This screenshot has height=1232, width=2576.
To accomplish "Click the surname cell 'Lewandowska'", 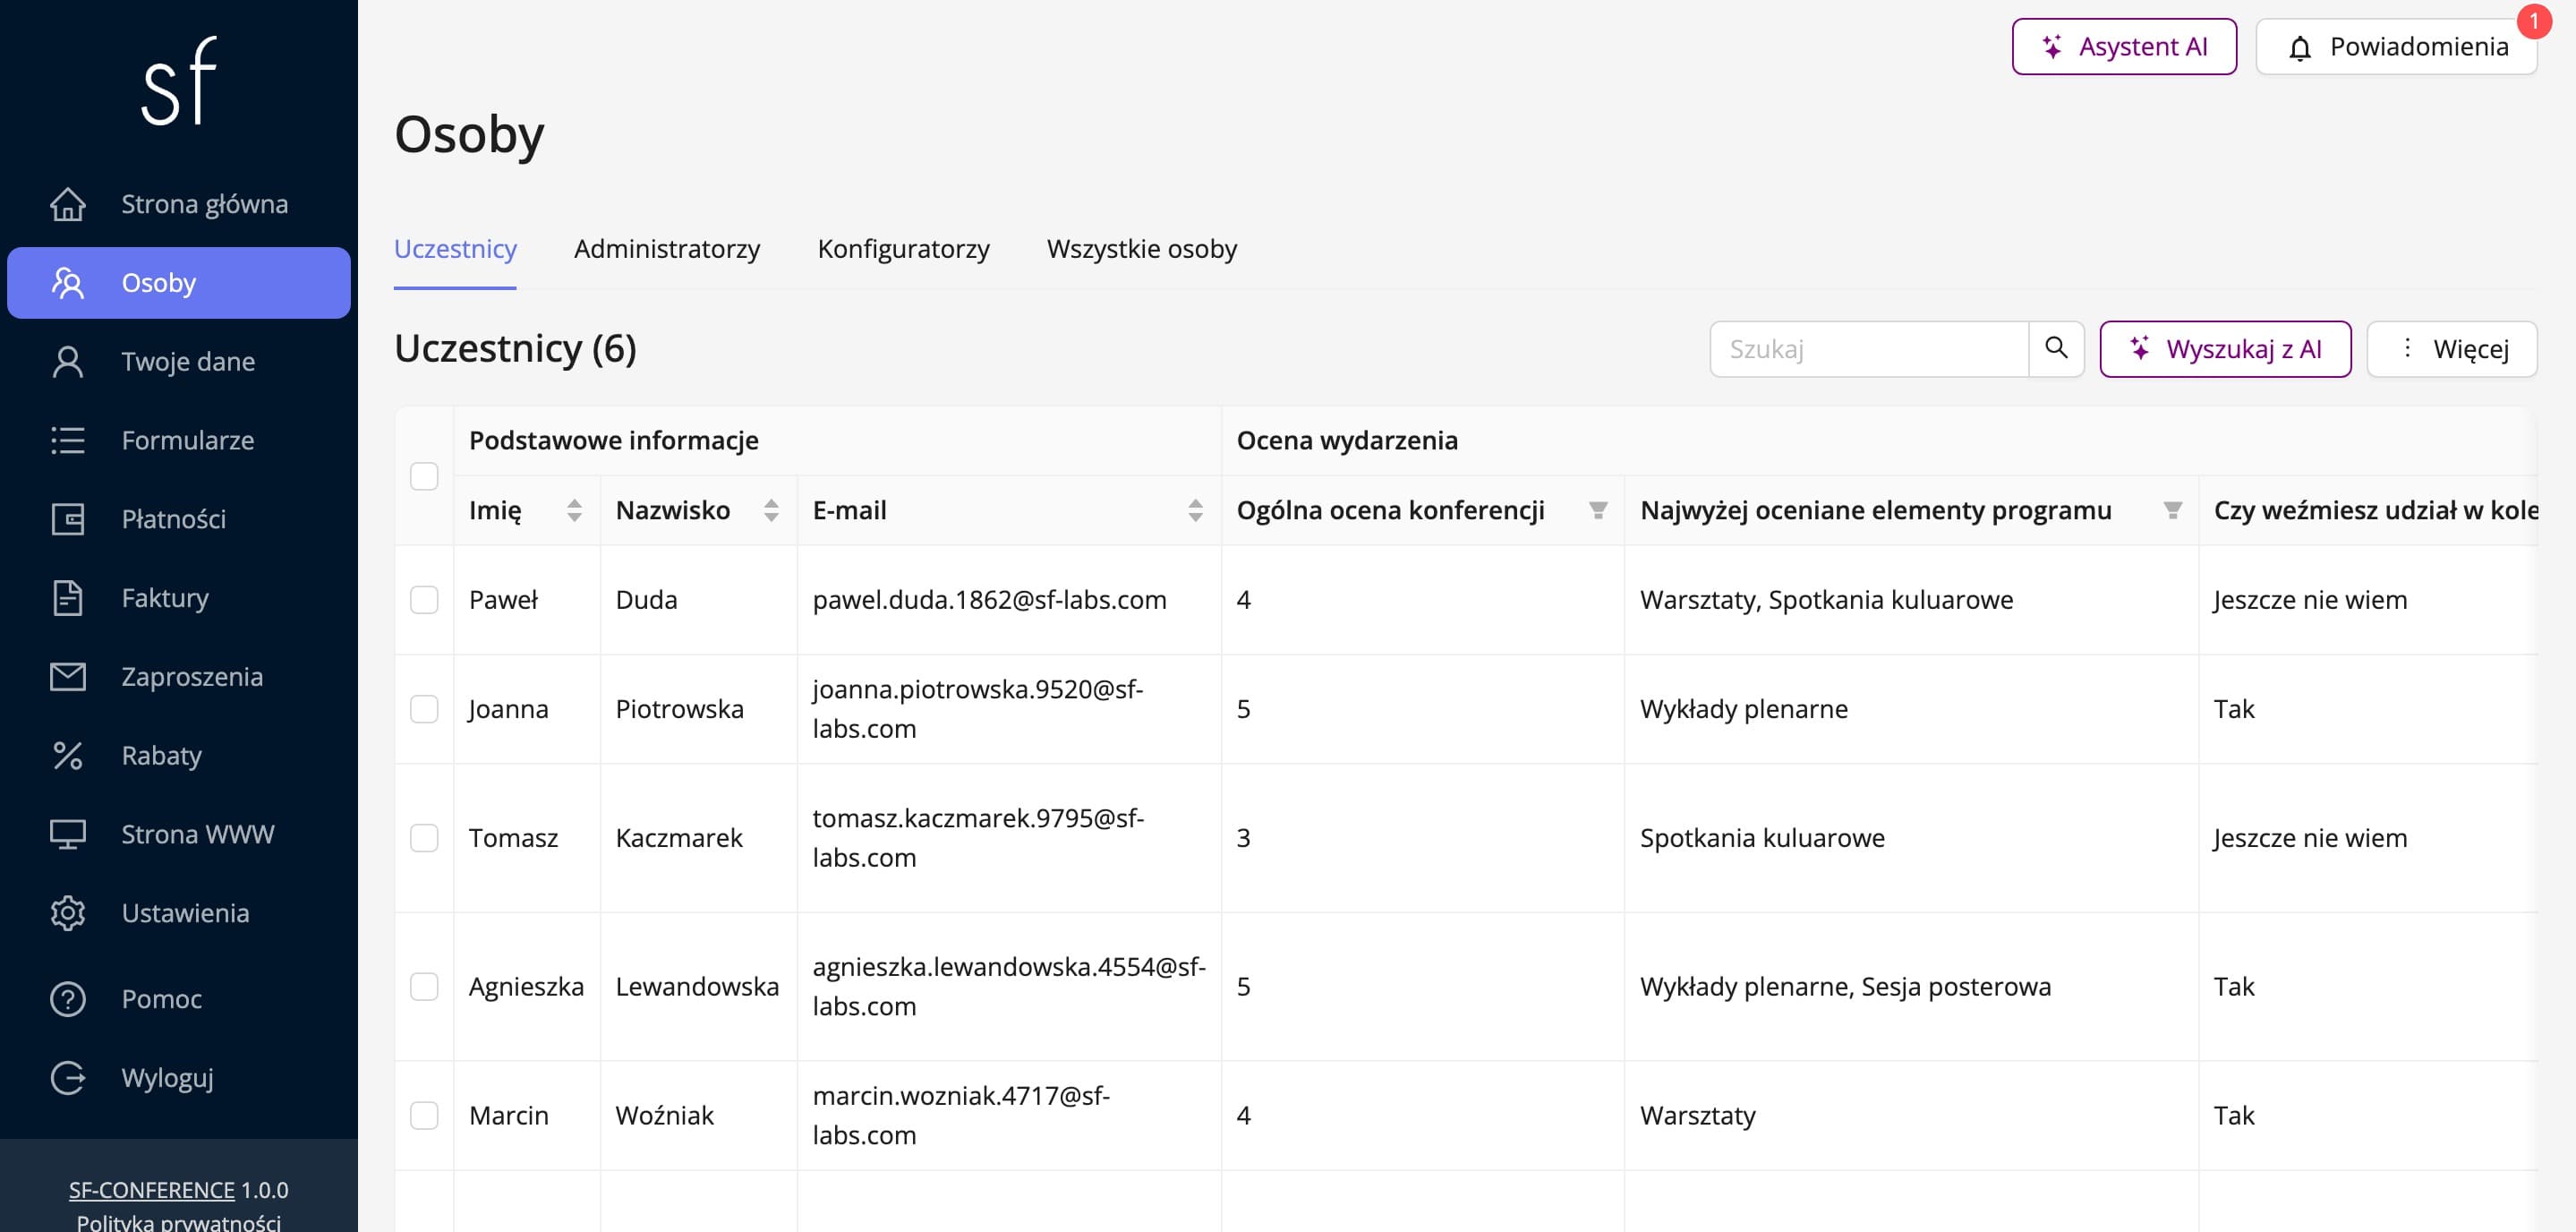I will (697, 987).
